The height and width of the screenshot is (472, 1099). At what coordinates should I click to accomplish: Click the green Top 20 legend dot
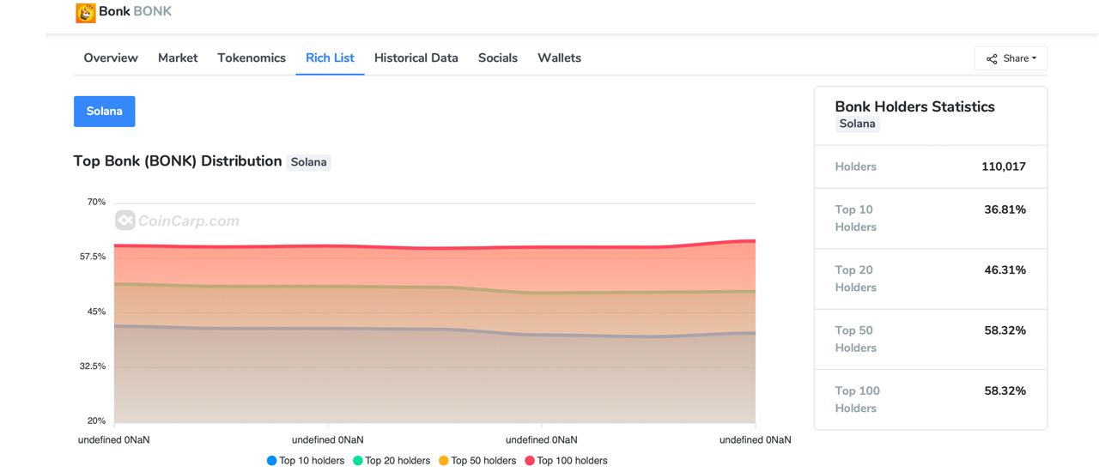[358, 461]
